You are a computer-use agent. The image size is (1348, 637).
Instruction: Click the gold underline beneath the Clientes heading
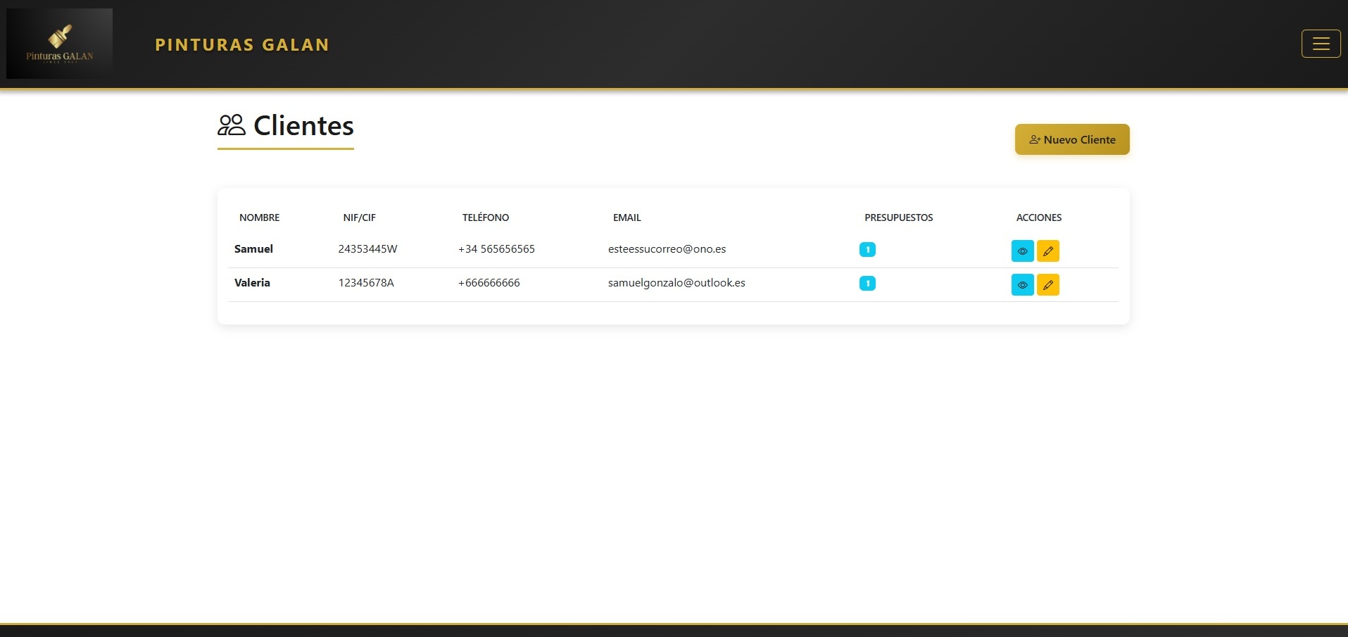285,149
